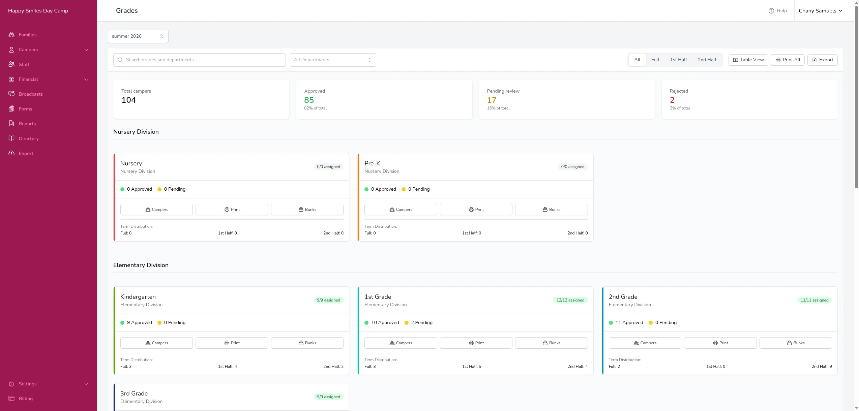The height and width of the screenshot is (411, 859).
Task: Select the Directory book icon
Action: pyautogui.click(x=11, y=138)
